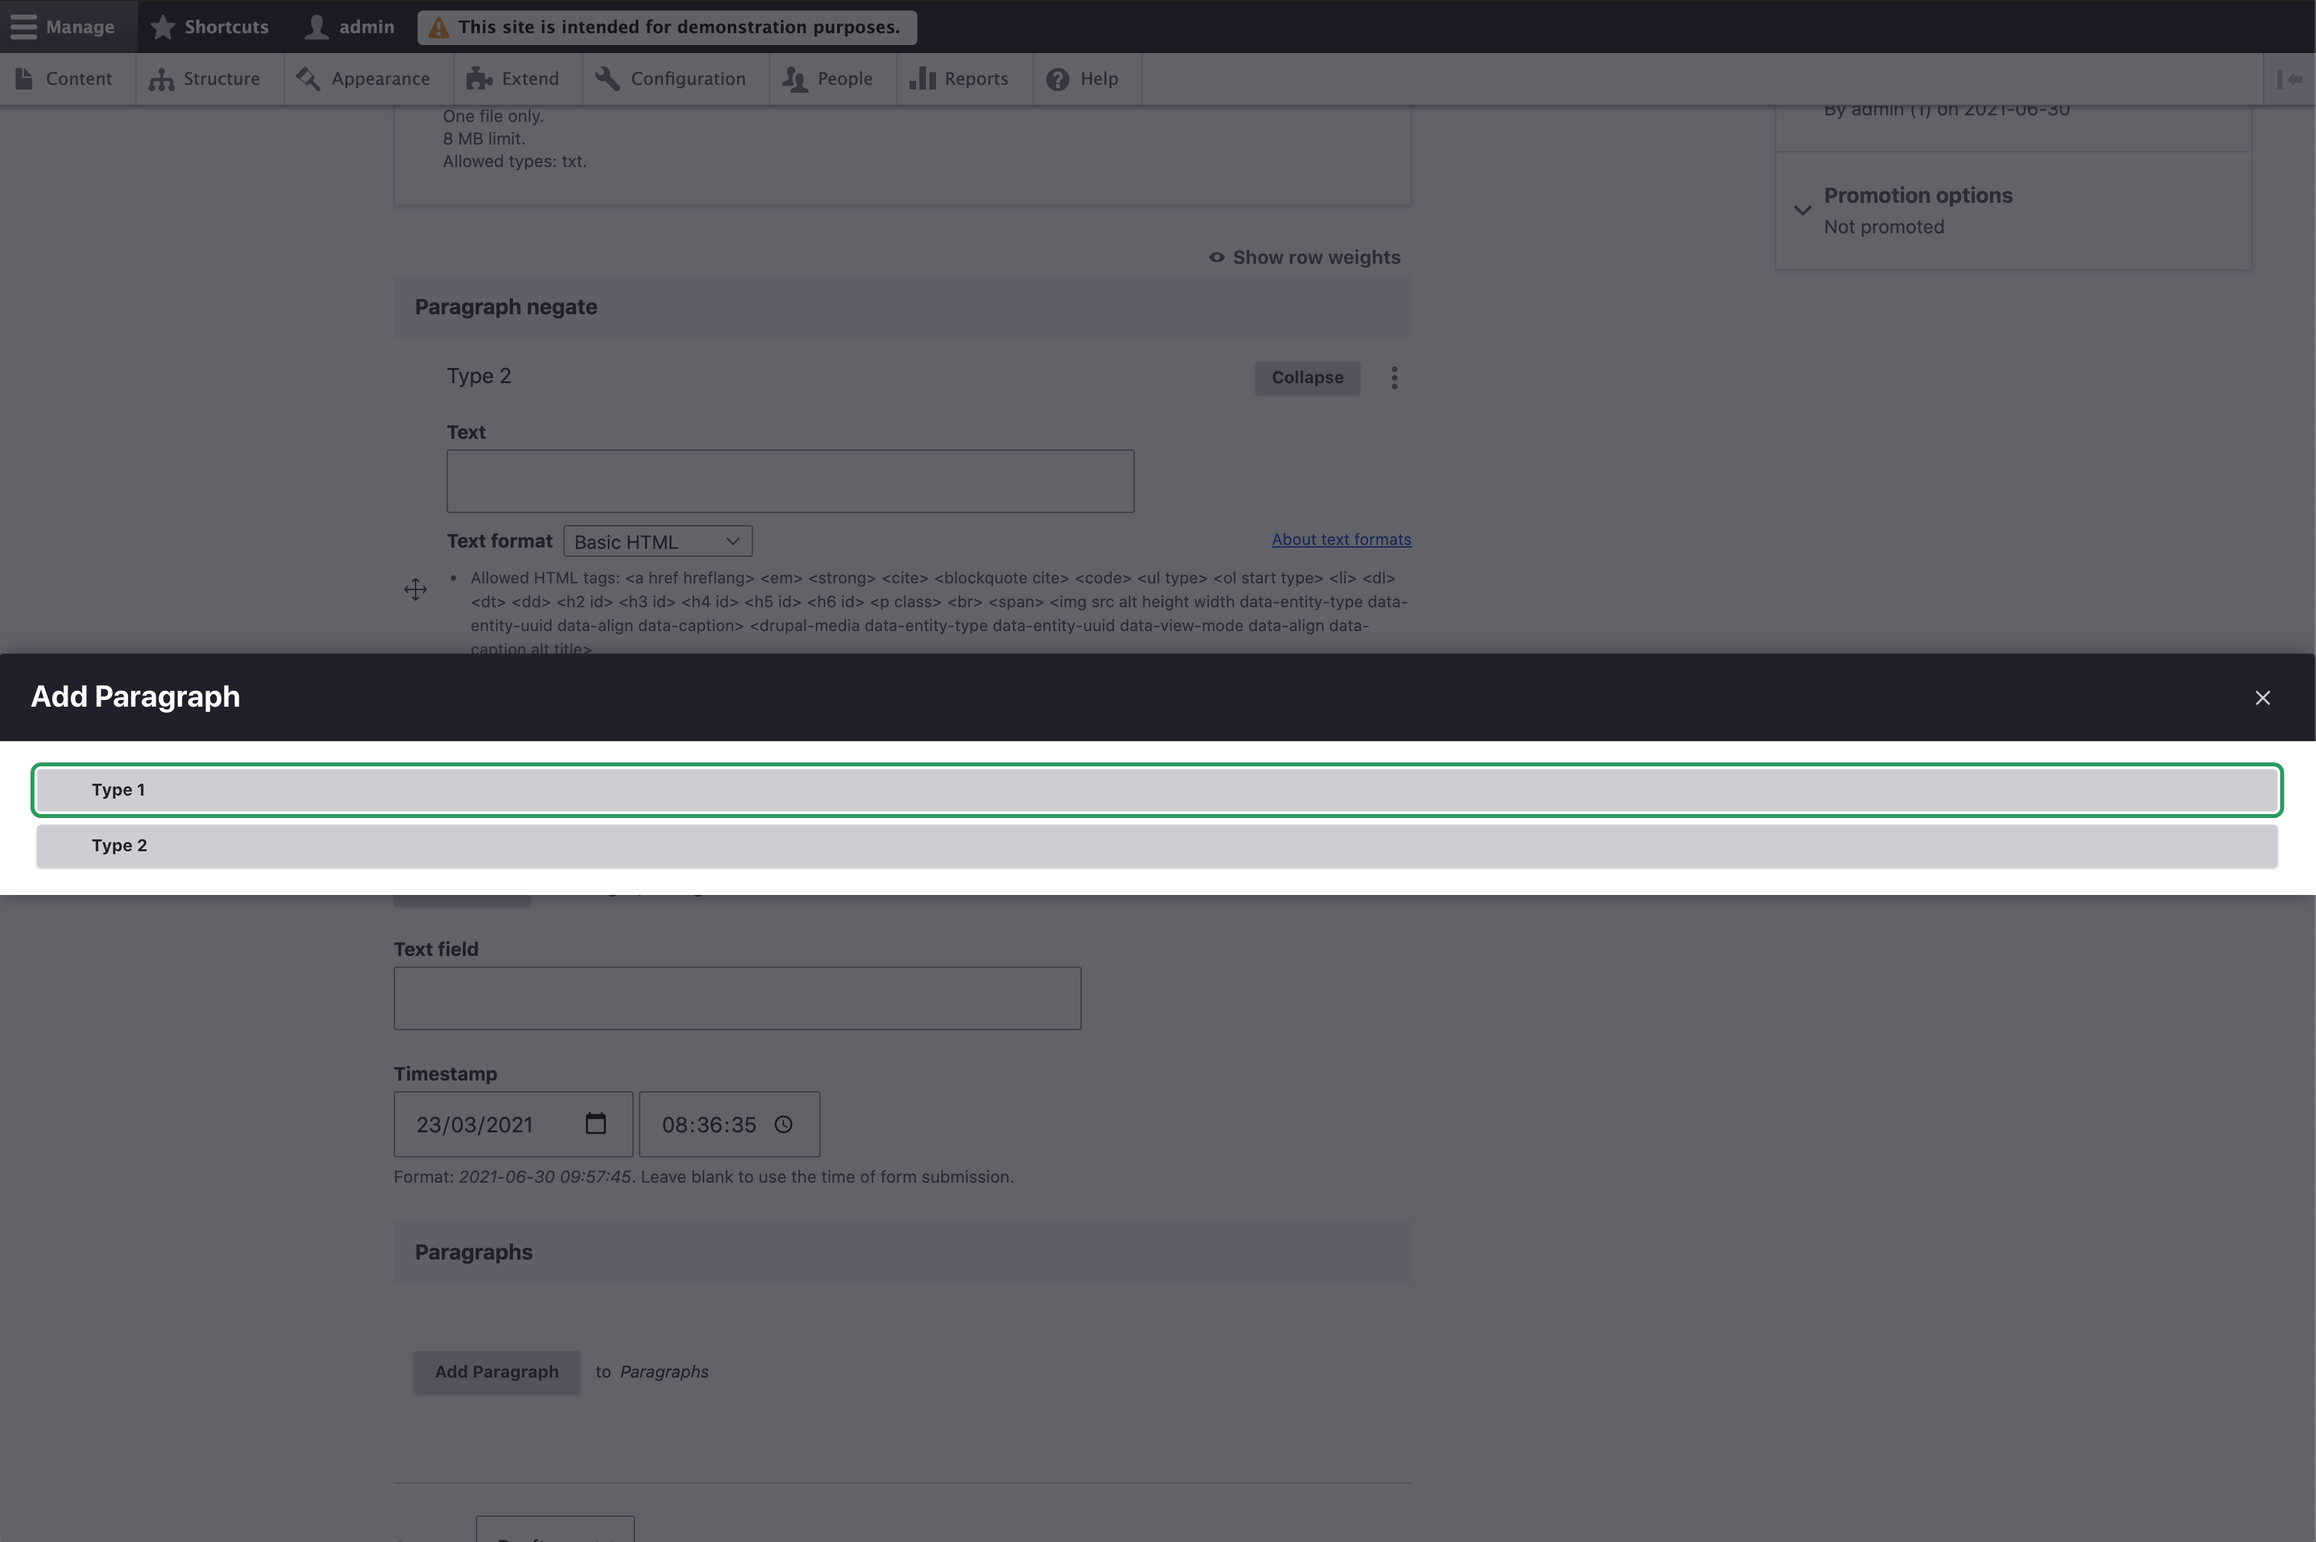Viewport: 2316px width, 1542px height.
Task: Open the clock picker on the Timestamp time
Action: click(782, 1124)
